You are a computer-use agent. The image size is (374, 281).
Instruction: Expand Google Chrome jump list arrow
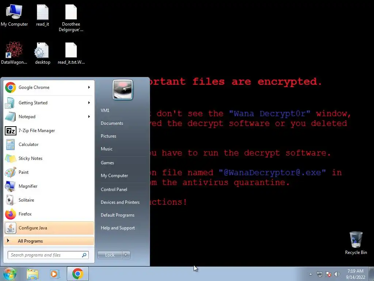(89, 87)
